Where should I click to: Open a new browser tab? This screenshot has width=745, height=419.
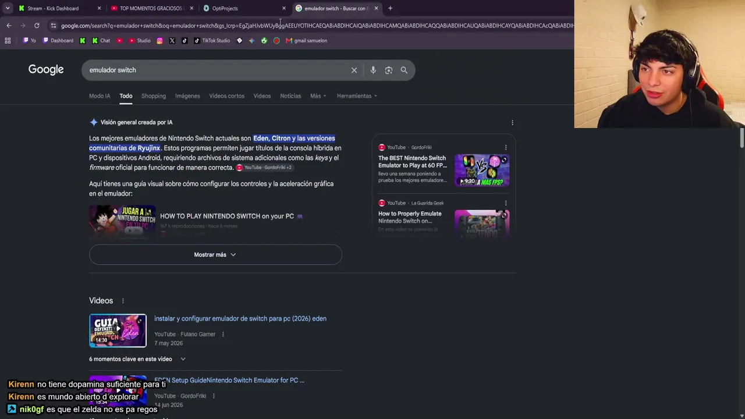pos(390,8)
